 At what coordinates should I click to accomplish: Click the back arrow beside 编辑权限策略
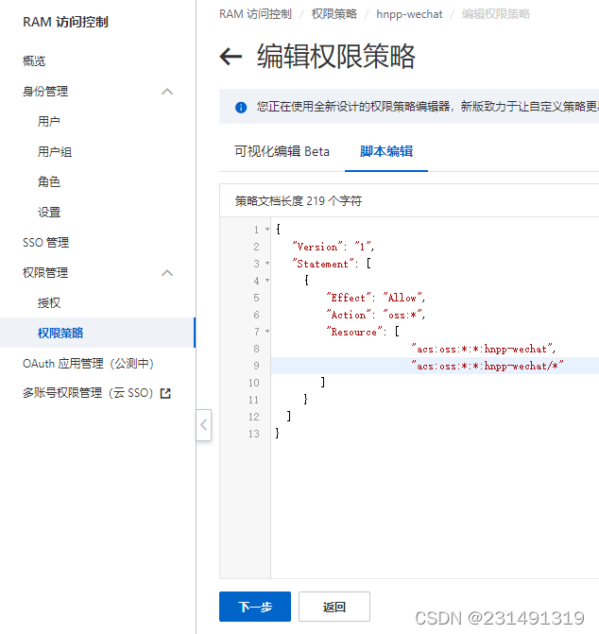(x=231, y=56)
